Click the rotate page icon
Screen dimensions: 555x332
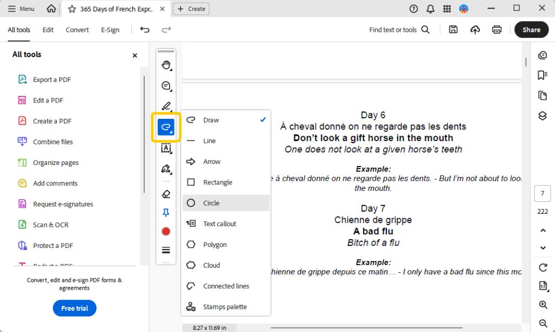[543, 267]
